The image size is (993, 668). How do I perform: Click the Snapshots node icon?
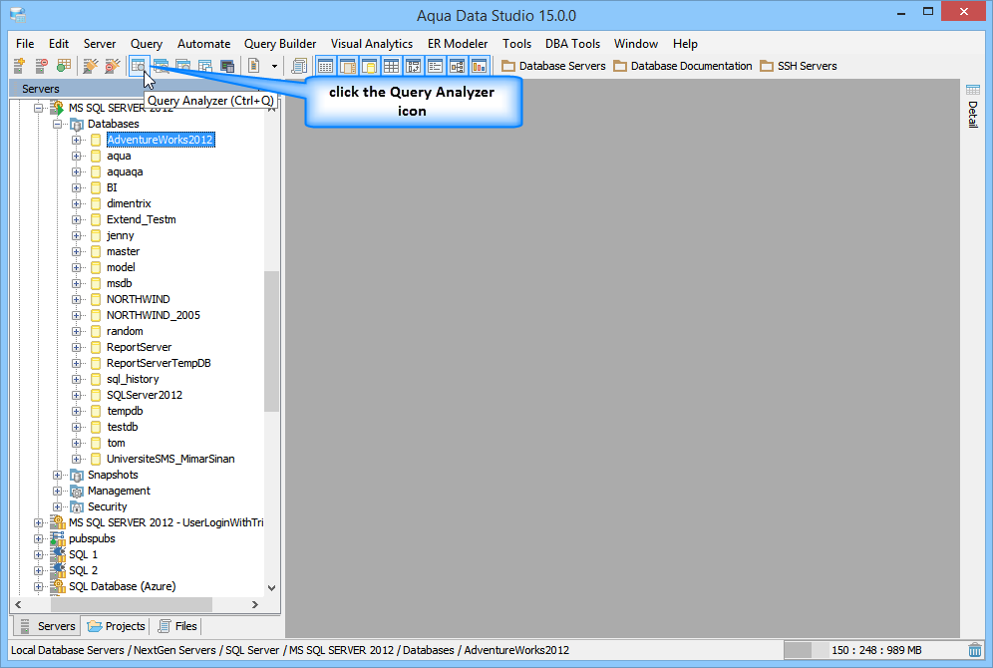[x=77, y=475]
